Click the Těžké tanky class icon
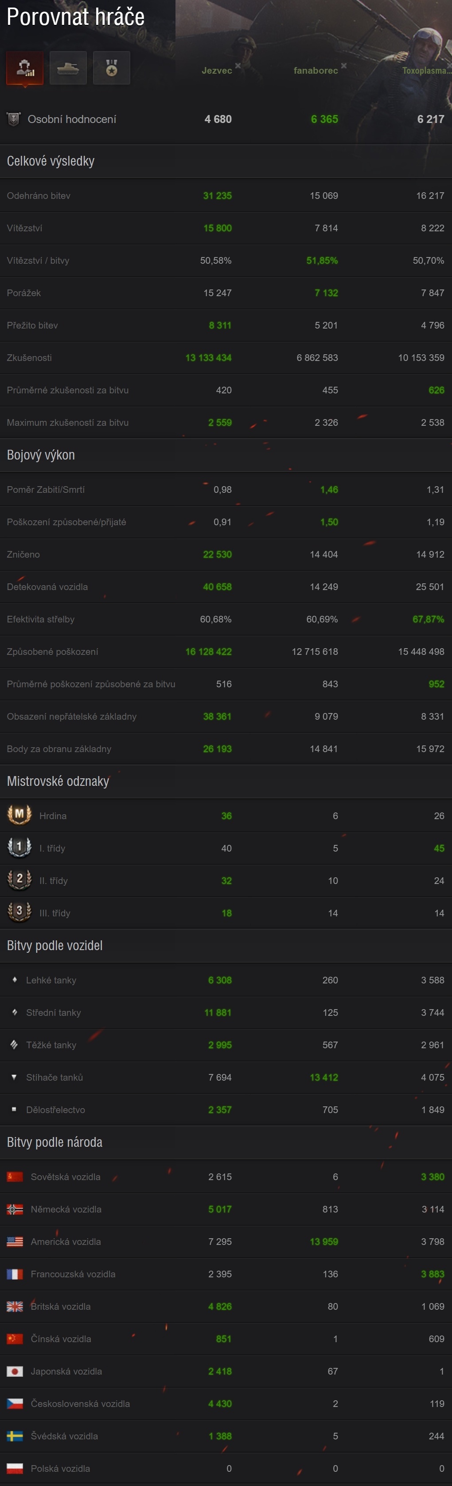This screenshot has width=452, height=1486. [x=14, y=1045]
